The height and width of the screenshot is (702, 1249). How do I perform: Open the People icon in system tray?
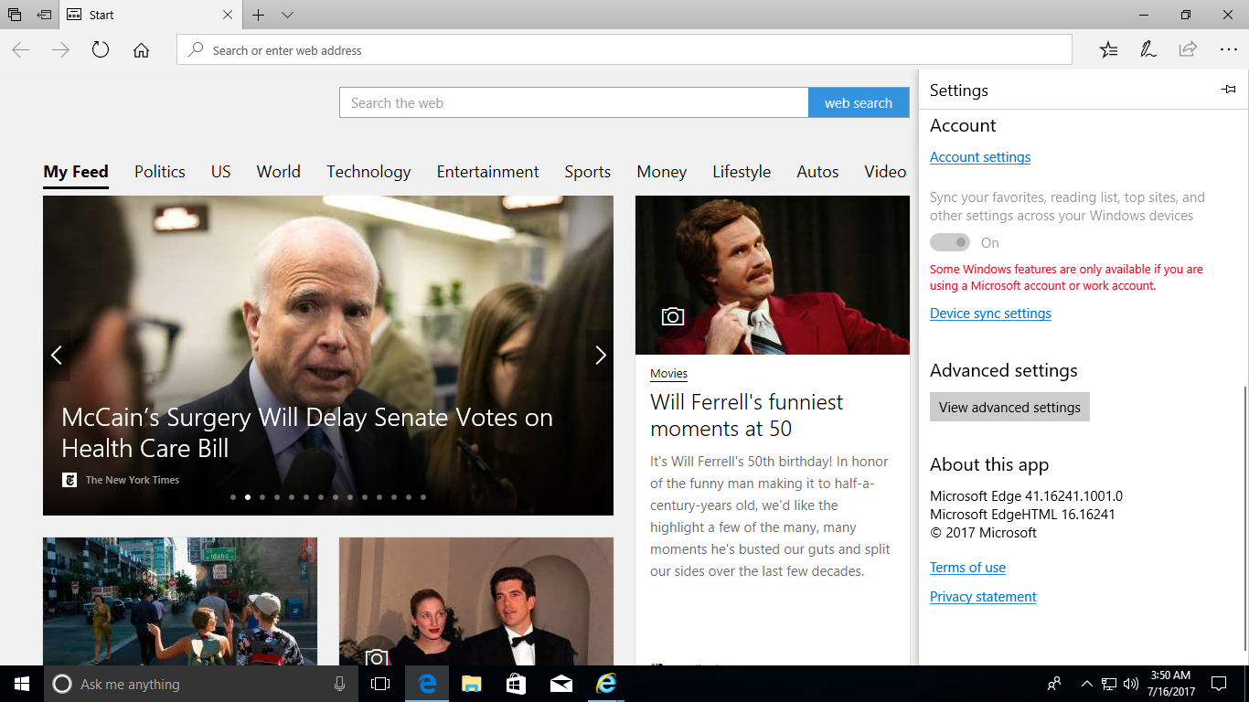click(1055, 684)
